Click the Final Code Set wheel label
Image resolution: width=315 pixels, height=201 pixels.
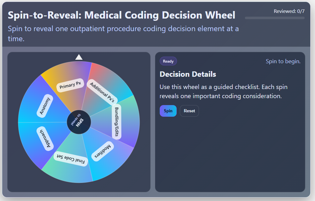(71, 159)
